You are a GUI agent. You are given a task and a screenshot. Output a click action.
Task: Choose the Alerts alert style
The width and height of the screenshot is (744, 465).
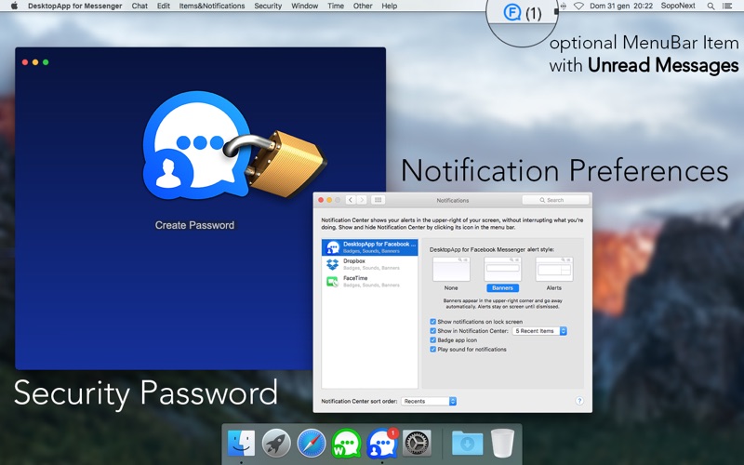553,273
